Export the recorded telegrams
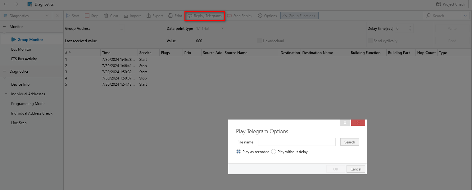Screen dimensions: 472x190 point(155,16)
